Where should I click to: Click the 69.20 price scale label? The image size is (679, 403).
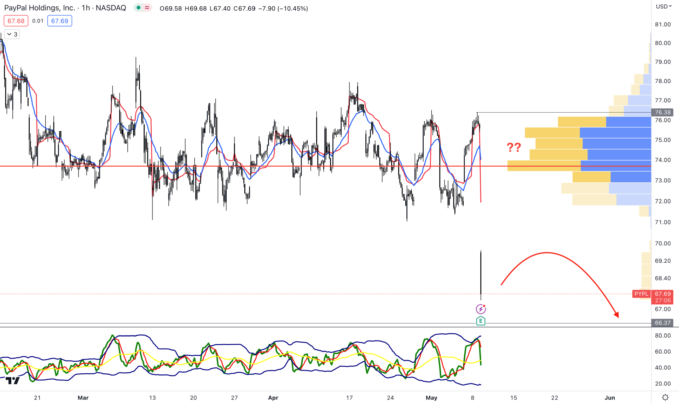point(663,261)
